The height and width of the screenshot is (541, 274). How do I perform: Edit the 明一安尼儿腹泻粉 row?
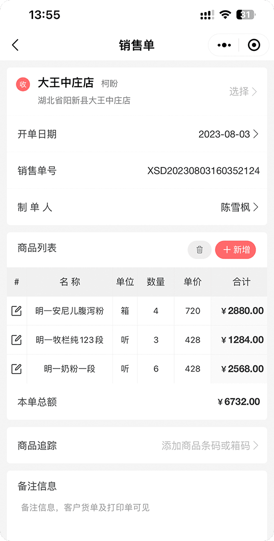[x=17, y=311]
